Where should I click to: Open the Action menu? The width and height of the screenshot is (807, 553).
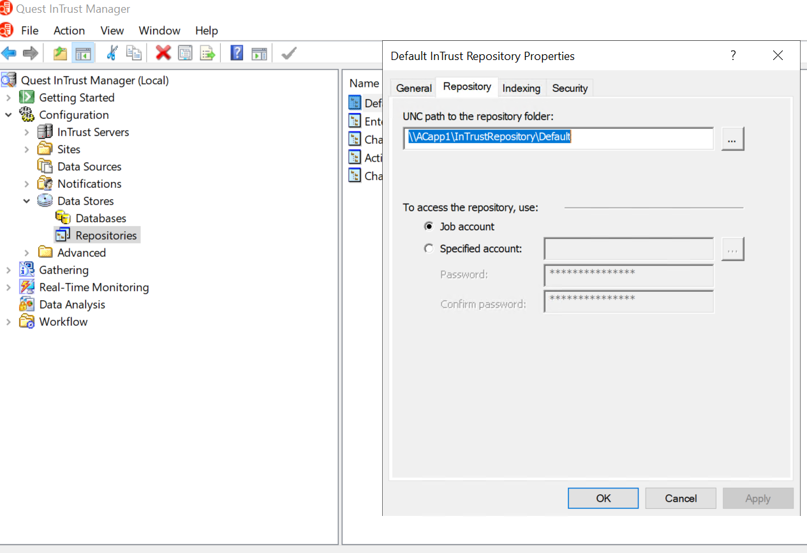(x=69, y=31)
